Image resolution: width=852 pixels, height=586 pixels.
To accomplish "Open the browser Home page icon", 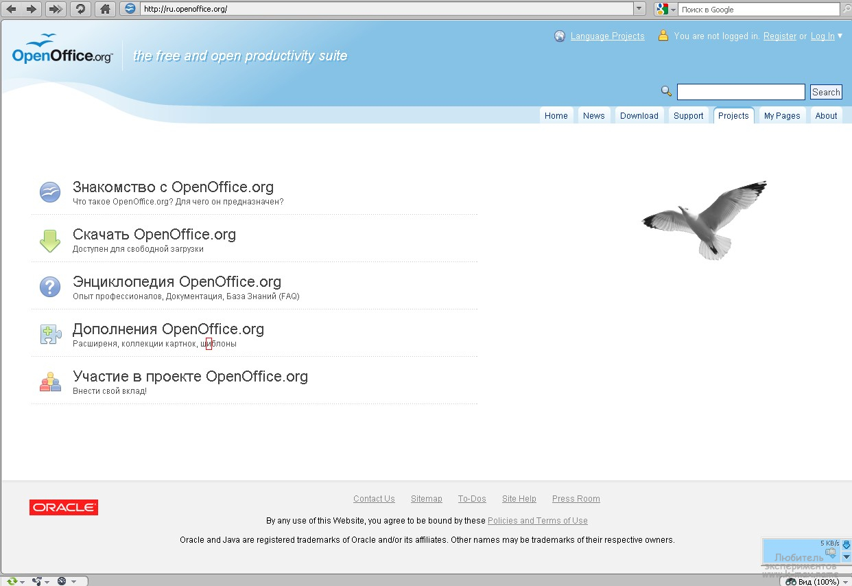I will coord(104,9).
